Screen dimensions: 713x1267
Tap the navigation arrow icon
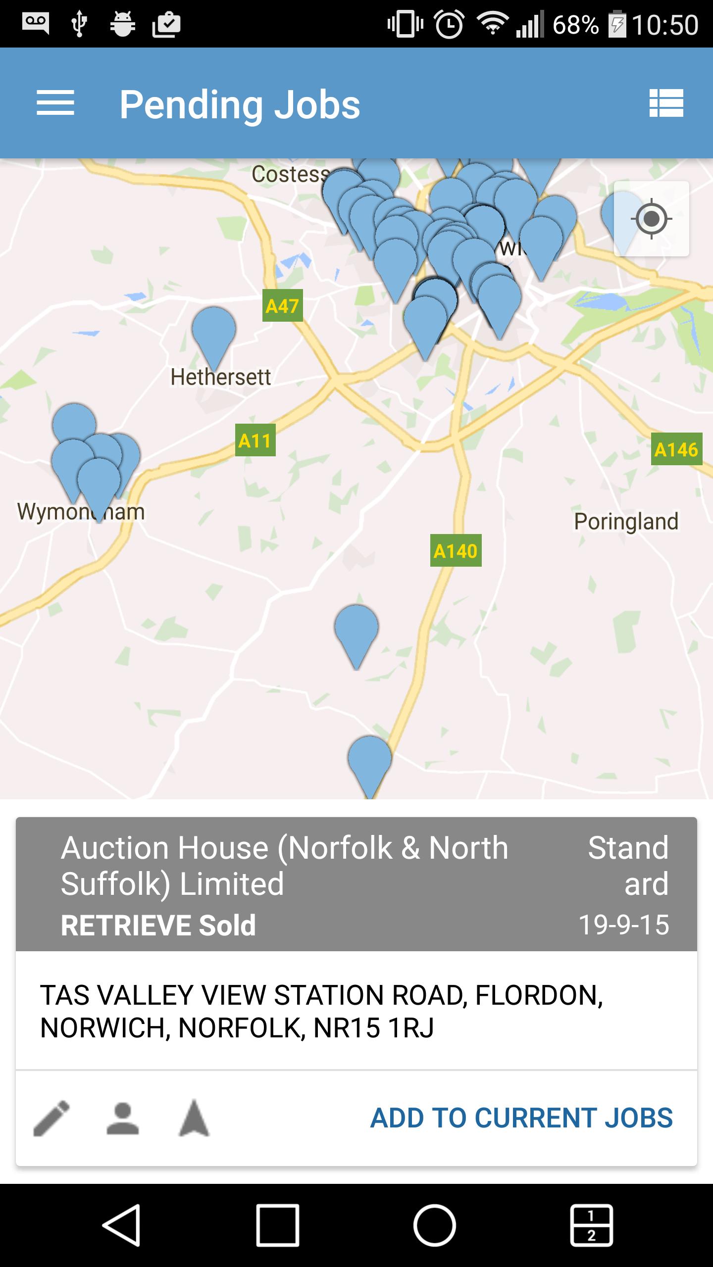[x=194, y=1118]
